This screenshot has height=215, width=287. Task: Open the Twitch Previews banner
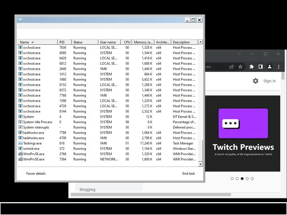point(243,134)
